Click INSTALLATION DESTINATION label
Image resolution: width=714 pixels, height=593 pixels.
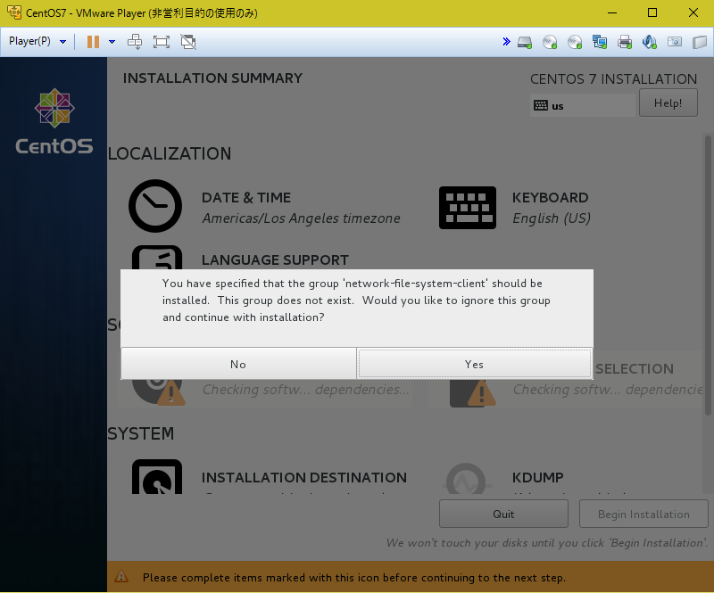304,477
